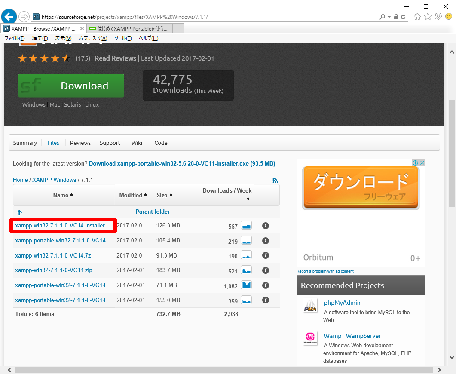Image resolution: width=456 pixels, height=374 pixels.
Task: Click the refresh icon in address bar
Action: point(403,17)
